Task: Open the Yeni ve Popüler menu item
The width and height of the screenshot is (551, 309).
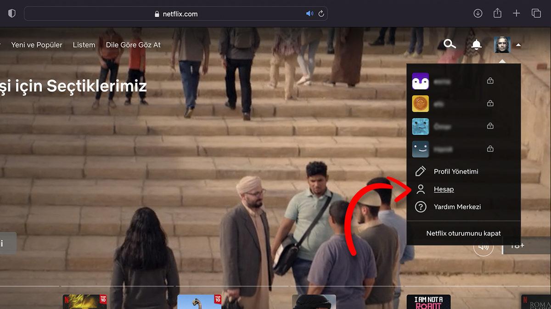Action: [36, 44]
